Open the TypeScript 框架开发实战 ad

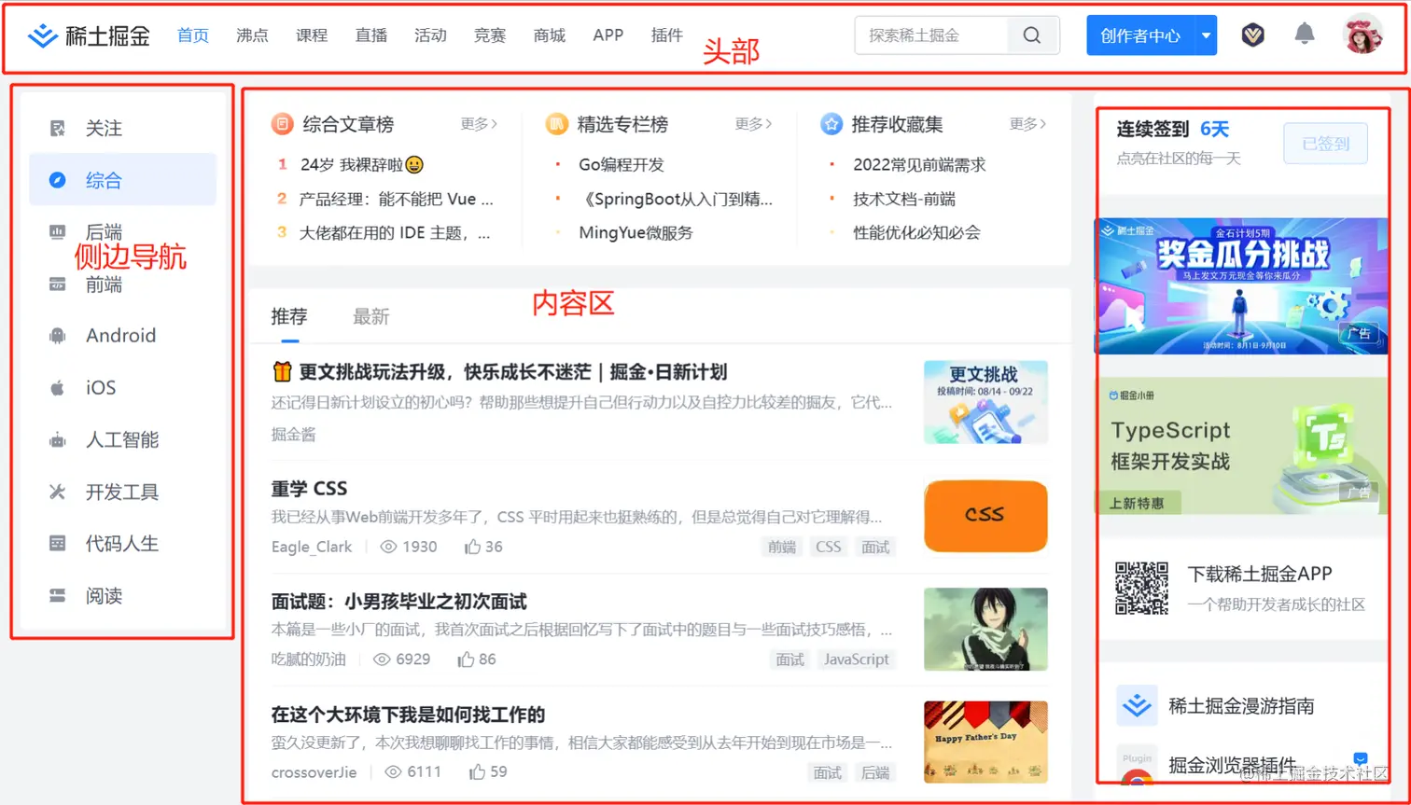tap(1242, 446)
